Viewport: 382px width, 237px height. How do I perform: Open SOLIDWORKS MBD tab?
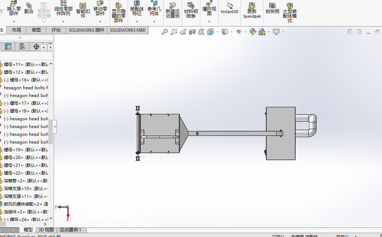point(128,30)
